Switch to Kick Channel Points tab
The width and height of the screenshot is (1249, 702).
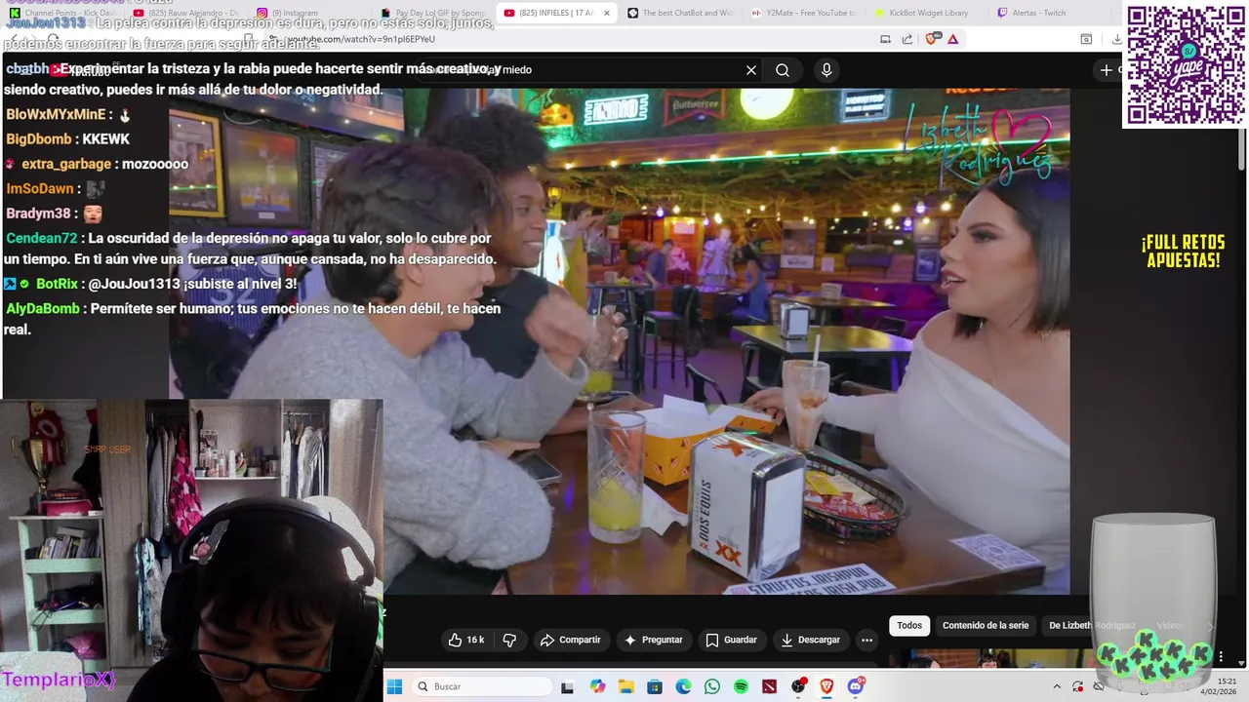pos(63,13)
